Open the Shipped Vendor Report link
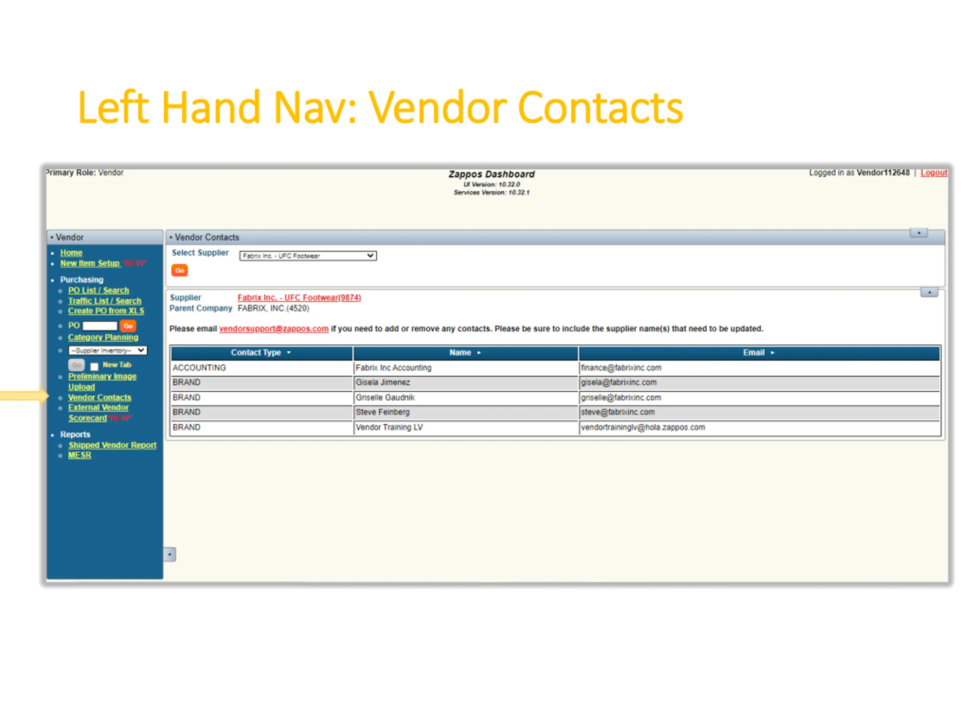Viewport: 970px width, 727px height. [x=112, y=445]
